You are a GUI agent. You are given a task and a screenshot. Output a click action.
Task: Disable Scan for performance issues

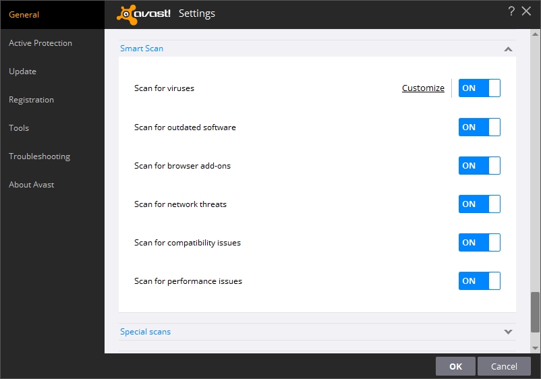pos(480,281)
